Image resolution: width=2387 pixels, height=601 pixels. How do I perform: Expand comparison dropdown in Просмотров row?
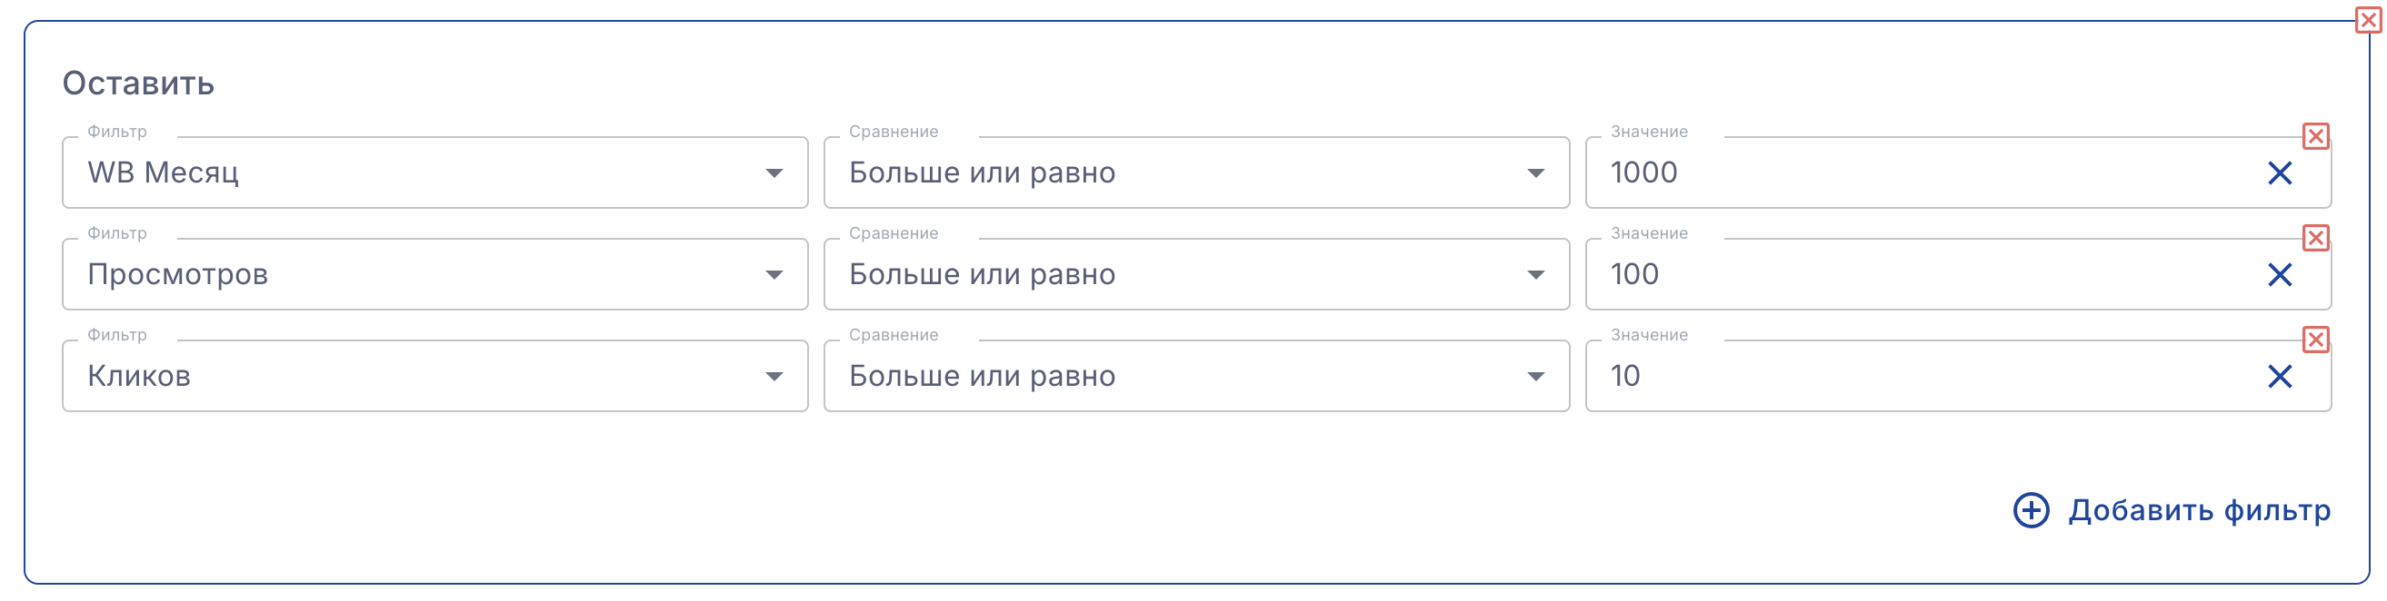[x=1195, y=275]
